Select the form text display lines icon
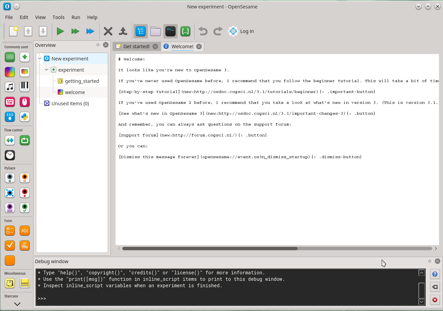 (x=25, y=245)
